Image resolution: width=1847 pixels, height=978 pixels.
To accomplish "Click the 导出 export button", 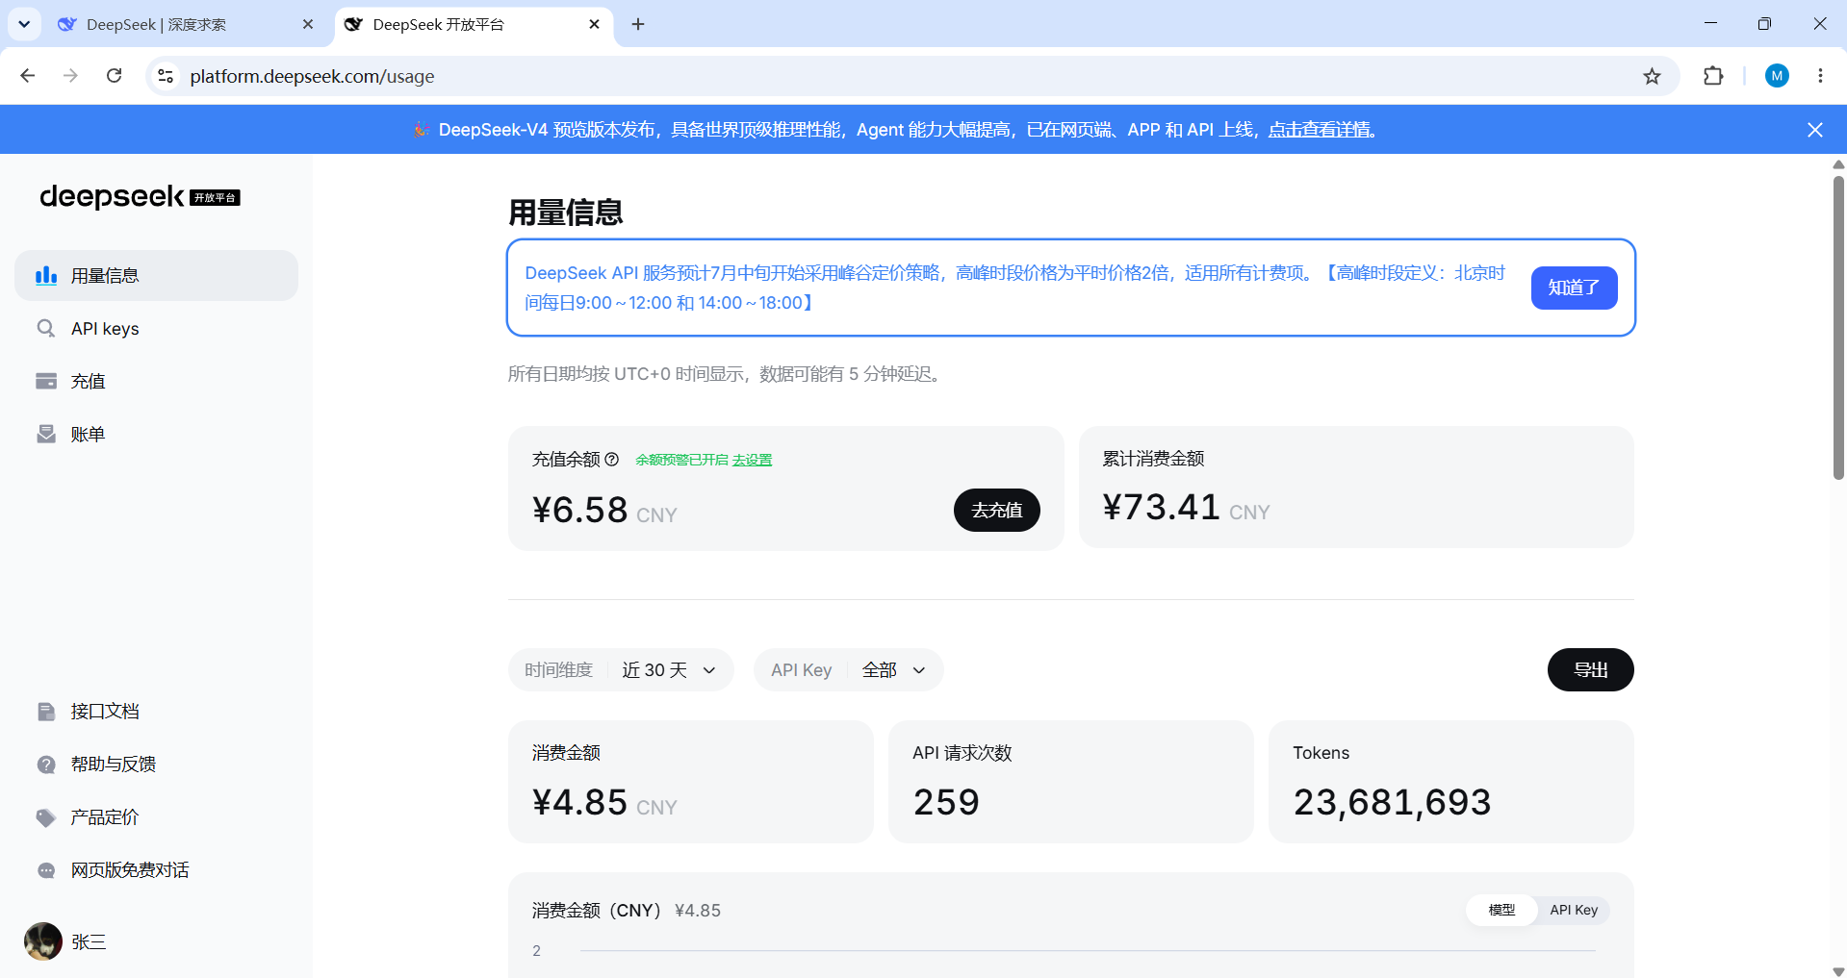I will pos(1590,670).
